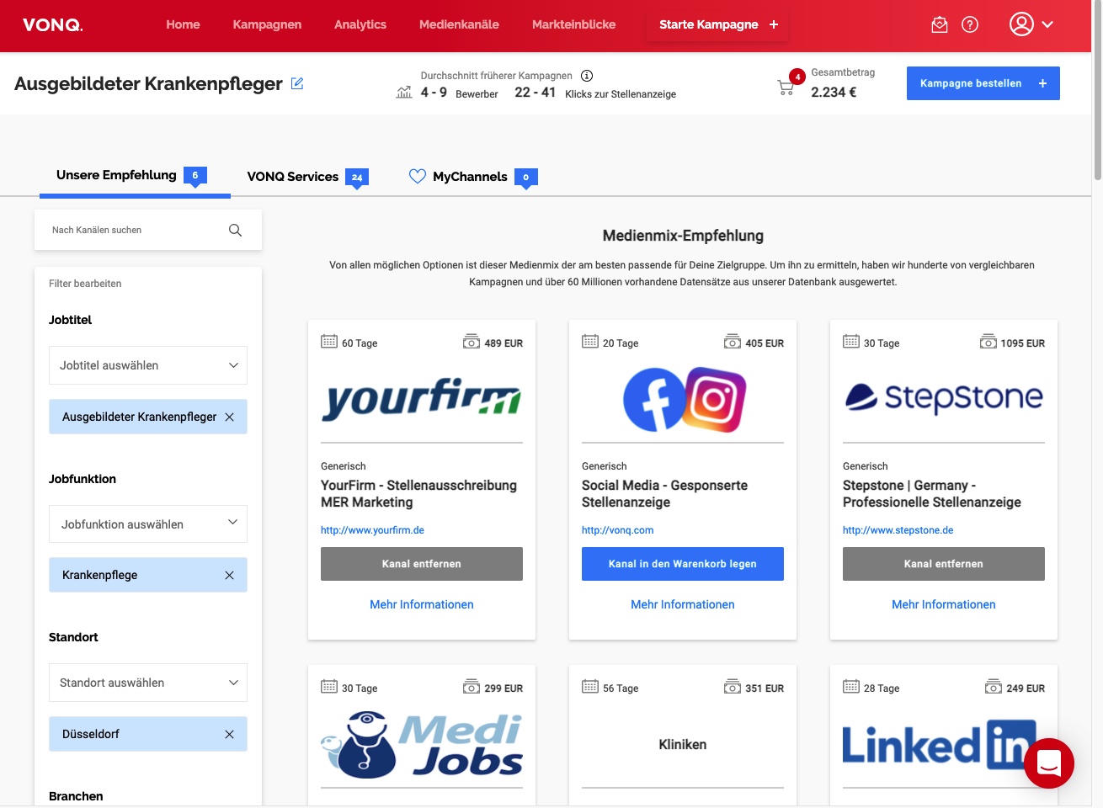Click calendar icon on YourFirm card
1103x808 pixels.
point(329,342)
